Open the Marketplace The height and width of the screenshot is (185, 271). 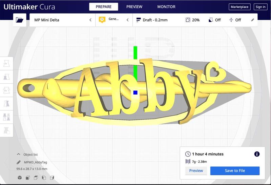(x=239, y=7)
